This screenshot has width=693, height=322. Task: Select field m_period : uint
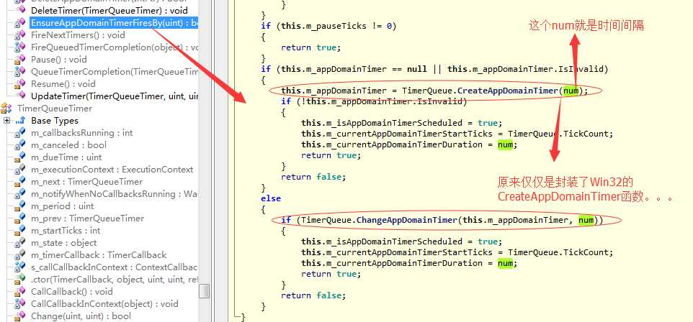63,206
